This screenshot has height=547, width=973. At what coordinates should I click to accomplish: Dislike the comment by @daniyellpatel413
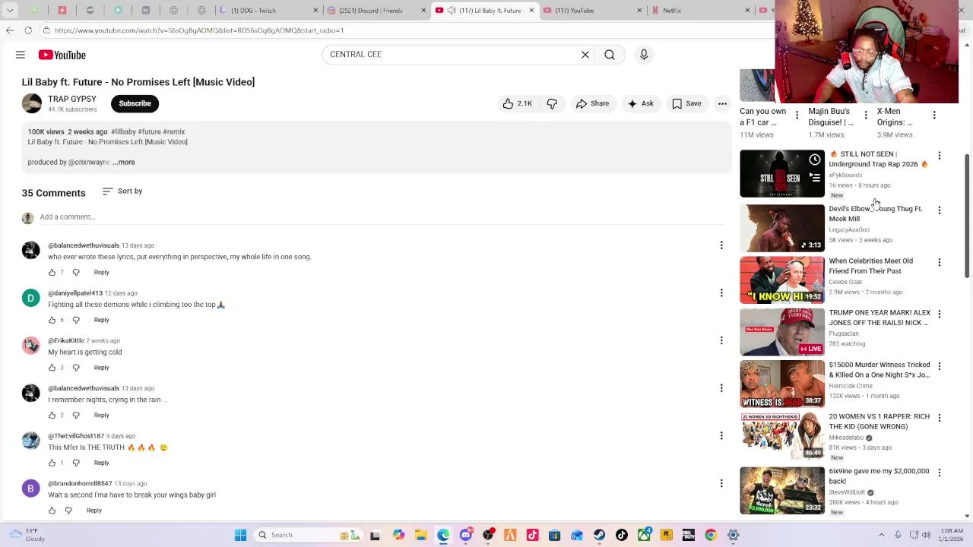click(76, 320)
